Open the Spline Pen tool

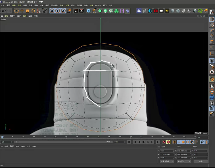pyautogui.click(x=94, y=11)
